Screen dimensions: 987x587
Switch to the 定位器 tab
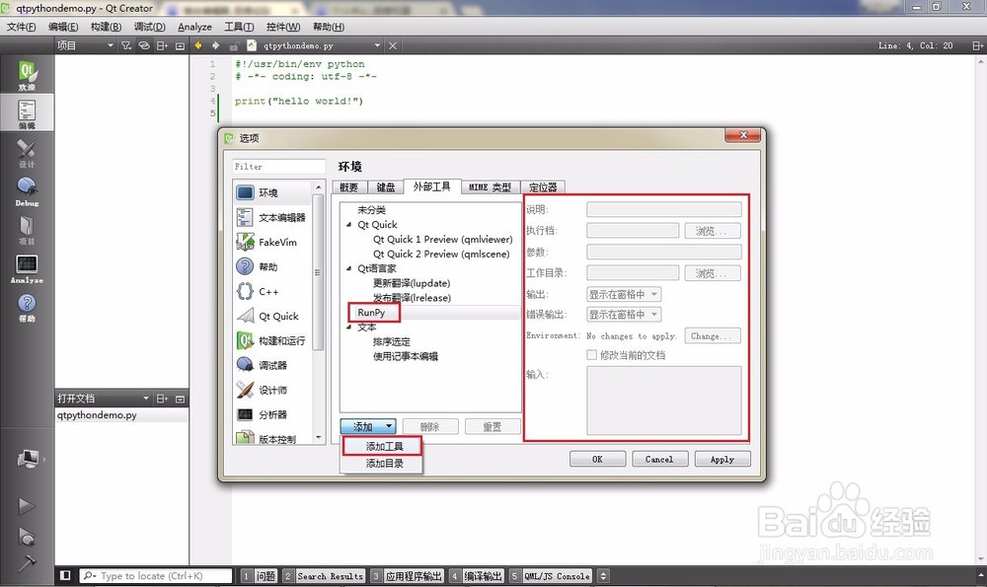click(541, 186)
